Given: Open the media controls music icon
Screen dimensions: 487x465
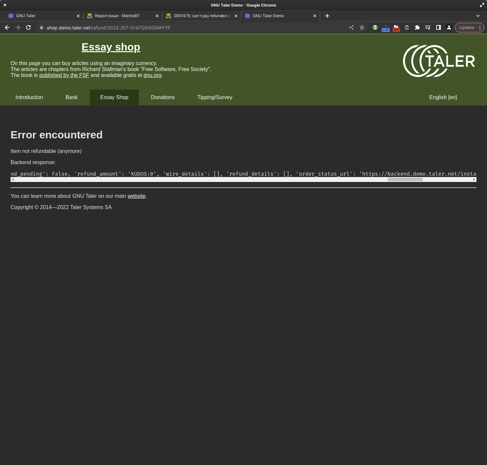Looking at the screenshot, I should click(428, 28).
